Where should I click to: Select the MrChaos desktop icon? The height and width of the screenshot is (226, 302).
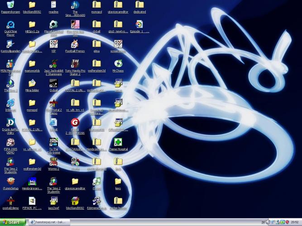coord(118,64)
